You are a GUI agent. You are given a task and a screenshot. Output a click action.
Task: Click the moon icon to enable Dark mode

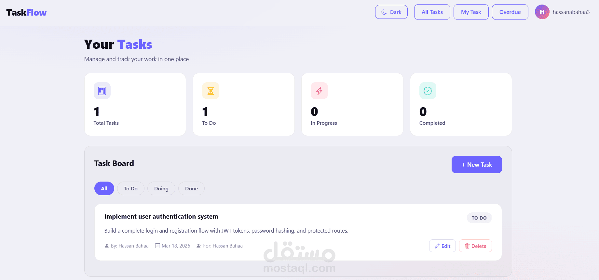384,12
